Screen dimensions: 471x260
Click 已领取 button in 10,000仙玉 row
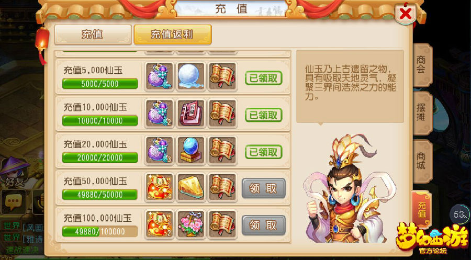pyautogui.click(x=263, y=115)
